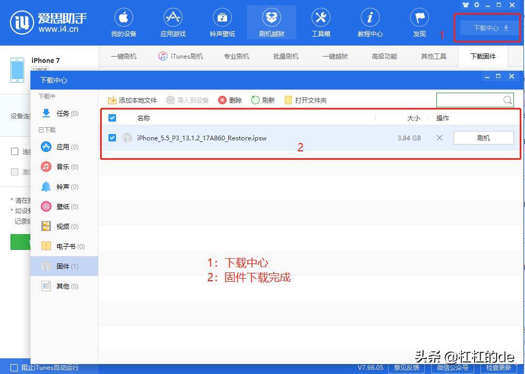This screenshot has width=525, height=374.
Task: Open 应用 (0) category in sidebar
Action: click(65, 147)
